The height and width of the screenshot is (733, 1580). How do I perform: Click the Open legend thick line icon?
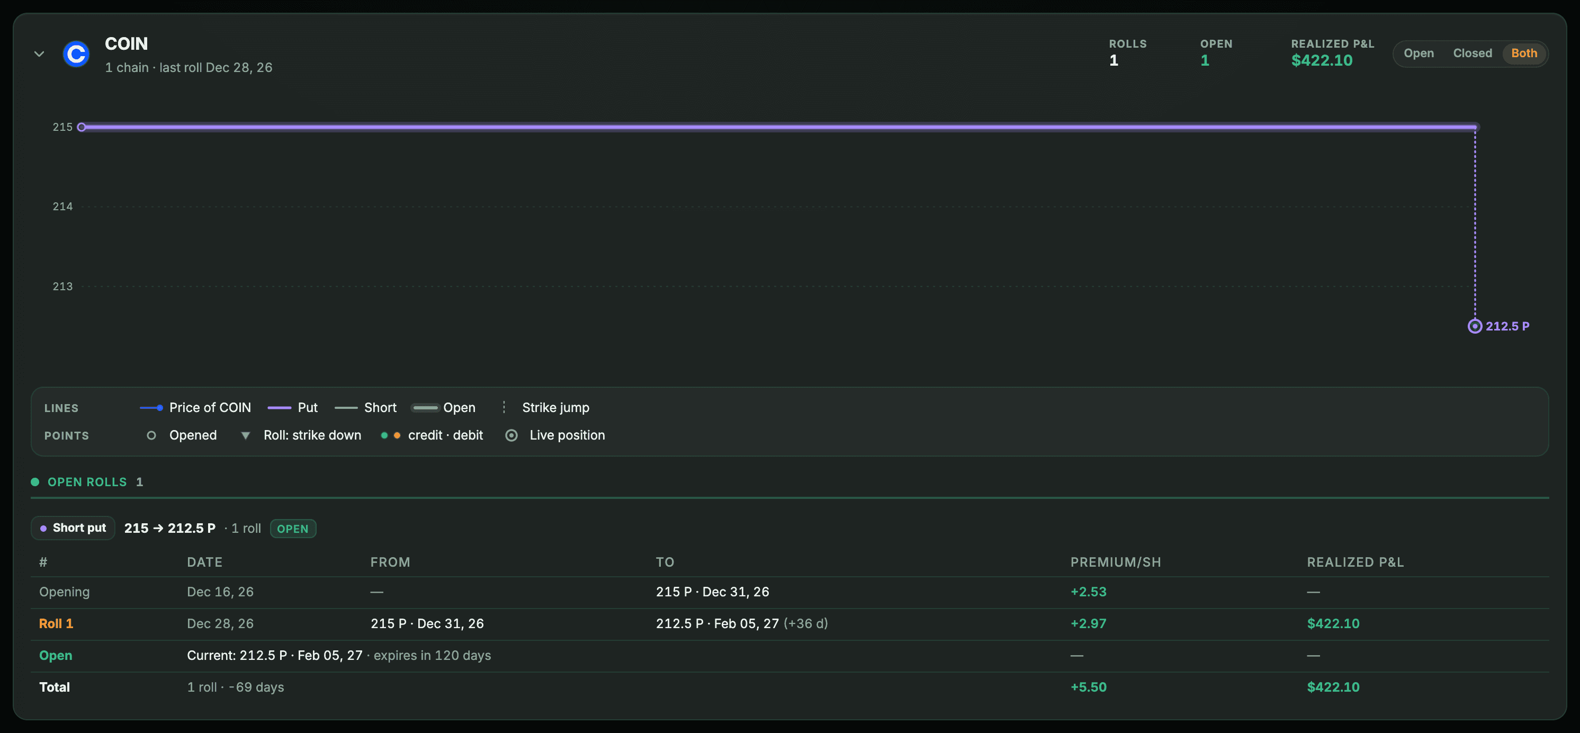(x=425, y=408)
